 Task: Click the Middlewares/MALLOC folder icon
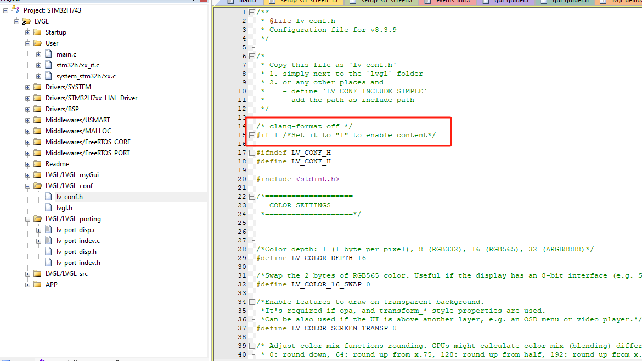(38, 131)
